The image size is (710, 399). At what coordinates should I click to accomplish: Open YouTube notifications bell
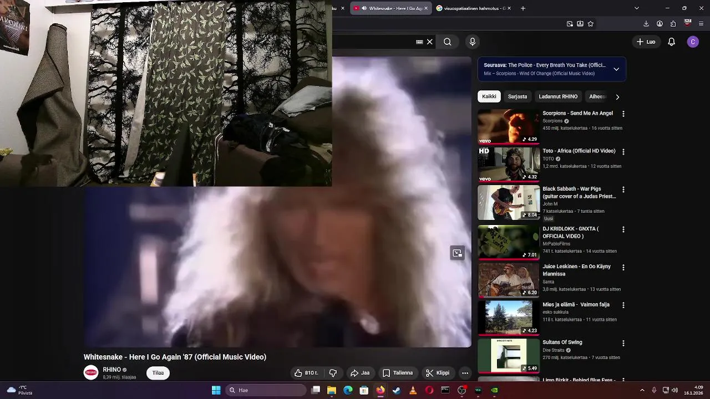671,42
